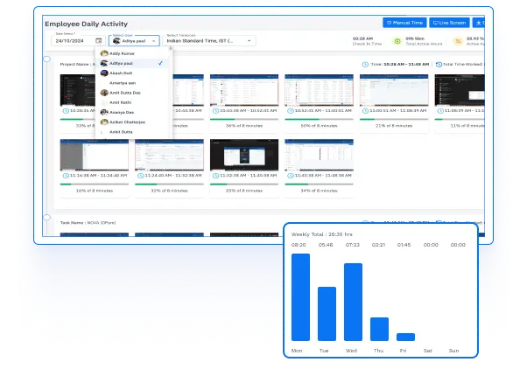Open the calendar icon in date field
This screenshot has width=527, height=383.
coord(98,40)
